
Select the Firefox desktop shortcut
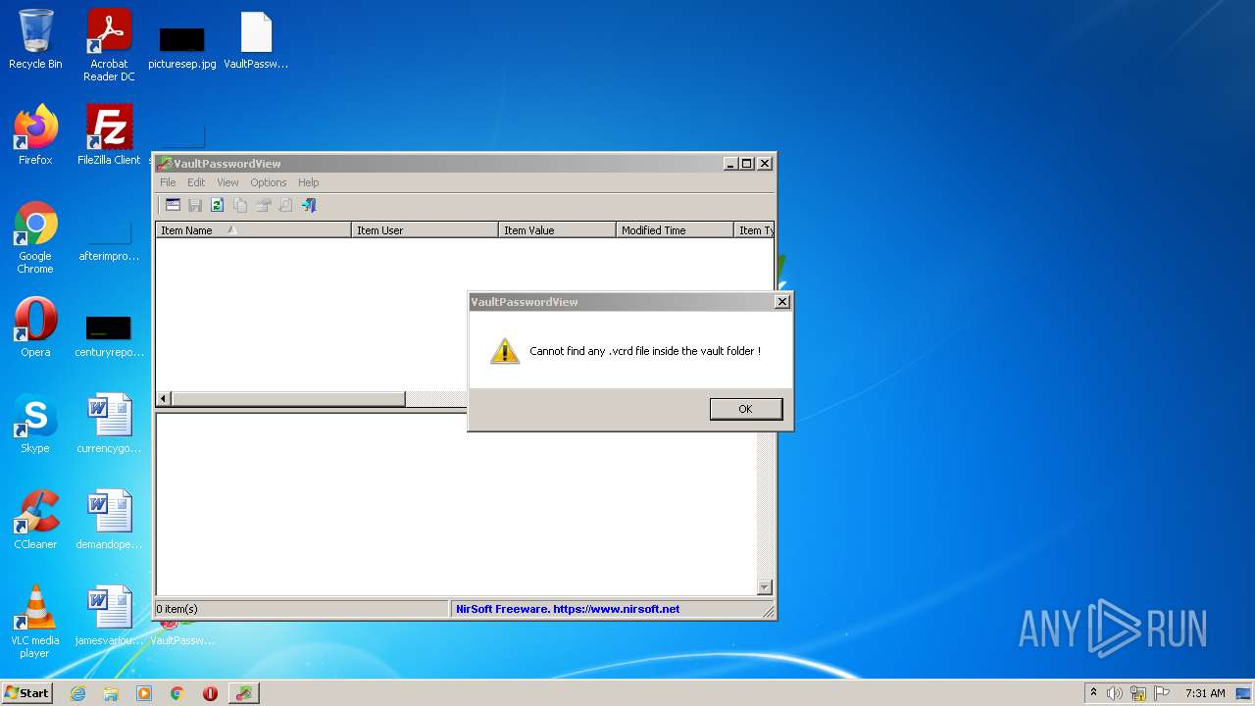[x=35, y=135]
